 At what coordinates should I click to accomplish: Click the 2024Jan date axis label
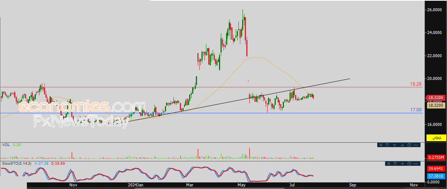[x=135, y=185]
